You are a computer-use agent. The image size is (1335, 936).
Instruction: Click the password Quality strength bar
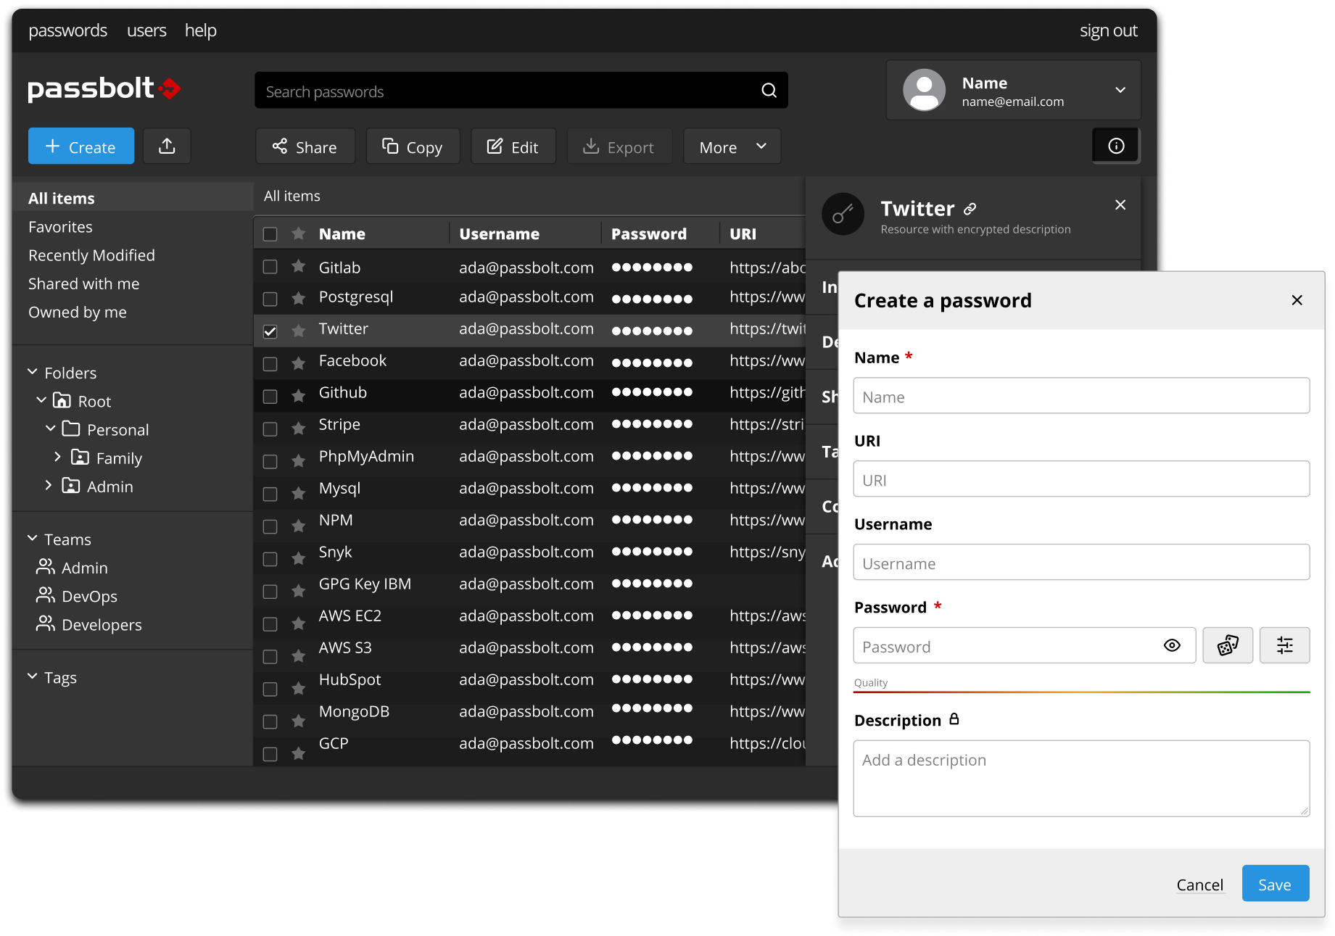[x=1082, y=692]
